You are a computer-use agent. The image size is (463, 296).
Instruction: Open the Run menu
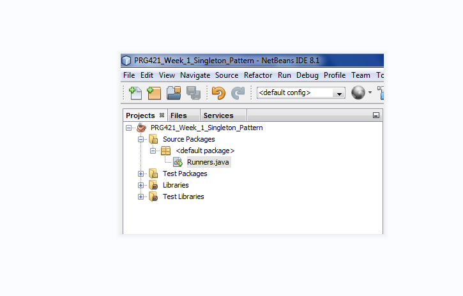point(284,75)
